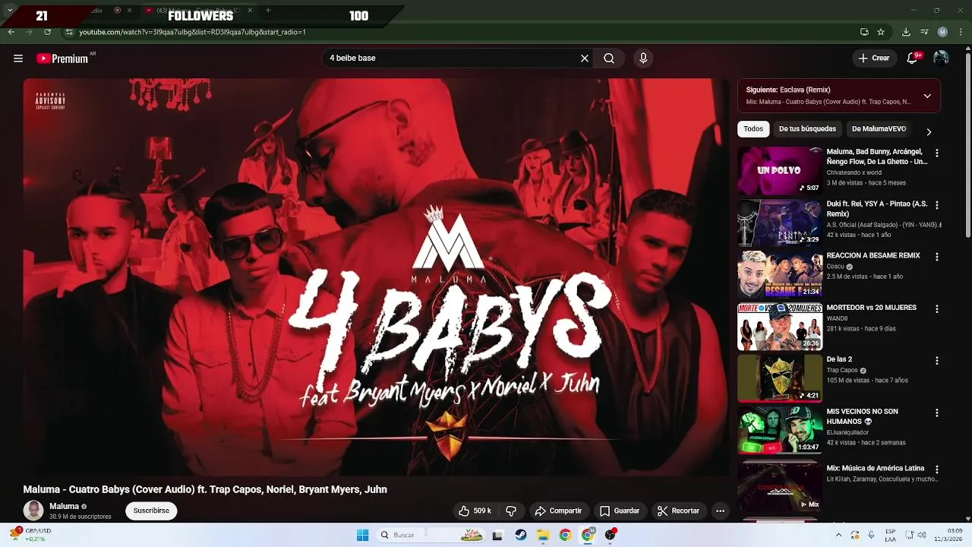Select the De MalumaVEVO chip

pyautogui.click(x=879, y=129)
